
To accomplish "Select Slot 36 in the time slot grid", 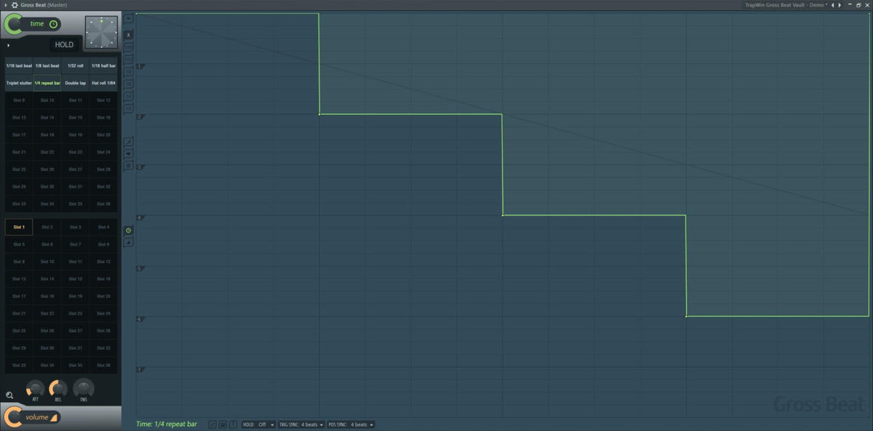I will pyautogui.click(x=103, y=204).
